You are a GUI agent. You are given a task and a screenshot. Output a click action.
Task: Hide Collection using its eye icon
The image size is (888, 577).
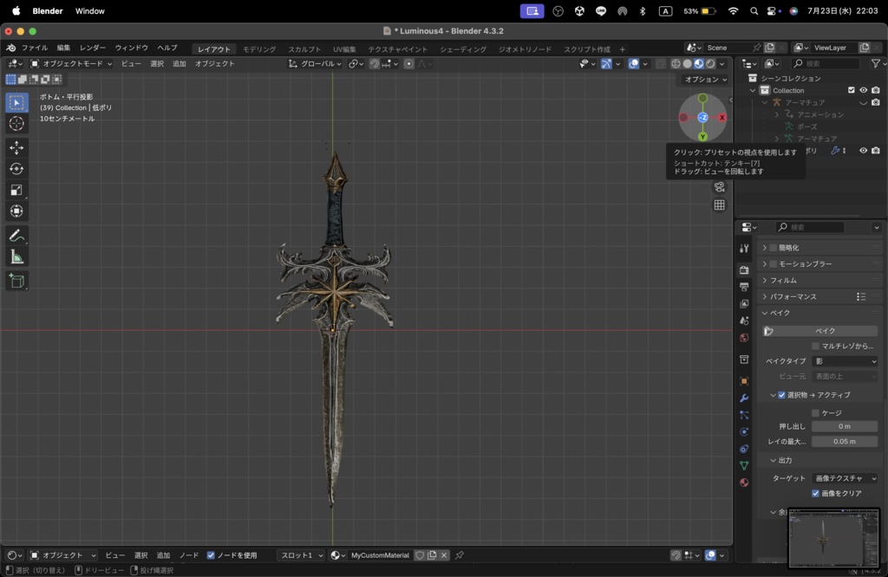point(863,90)
